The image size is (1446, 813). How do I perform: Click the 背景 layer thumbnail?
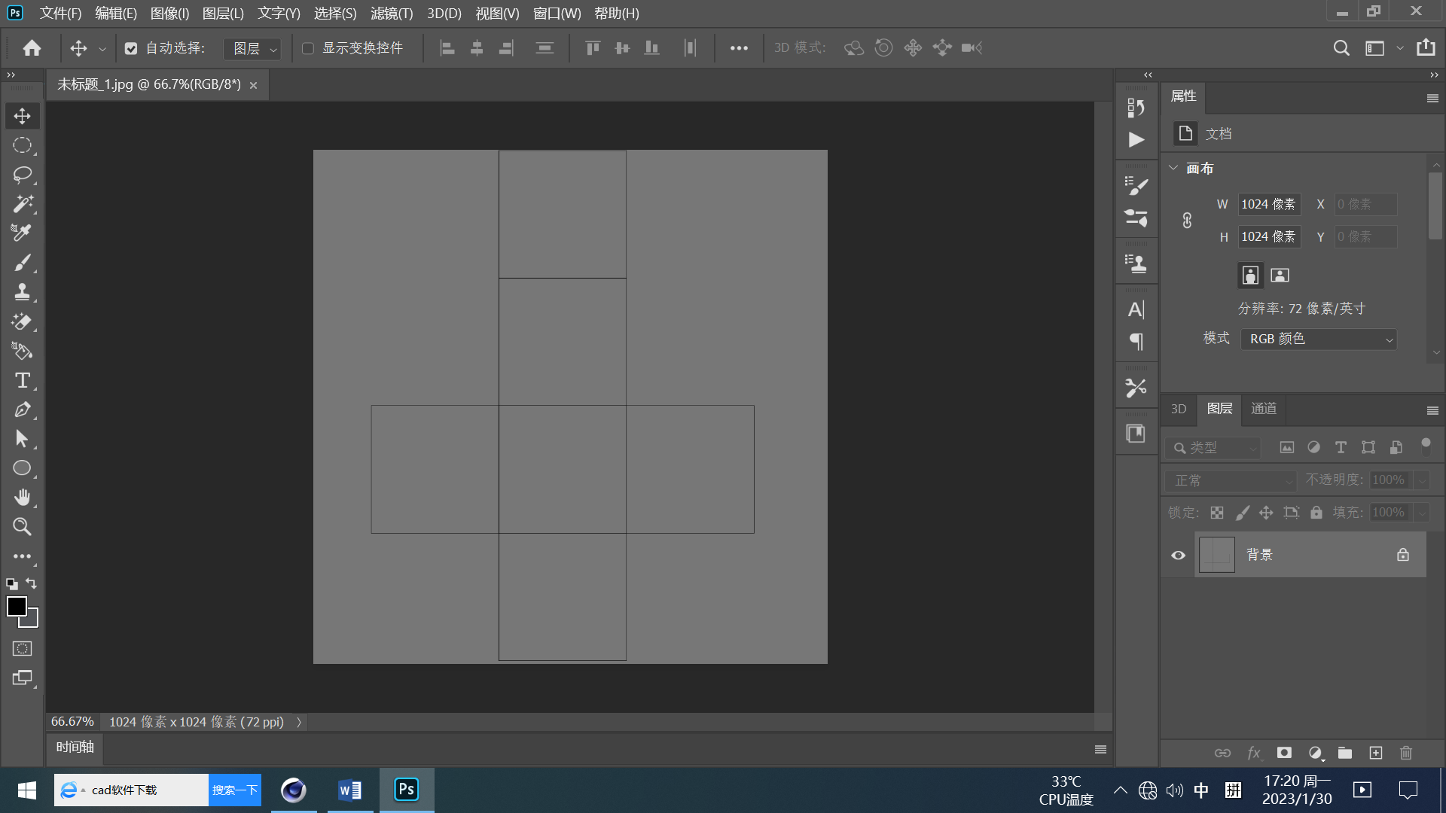pyautogui.click(x=1216, y=555)
